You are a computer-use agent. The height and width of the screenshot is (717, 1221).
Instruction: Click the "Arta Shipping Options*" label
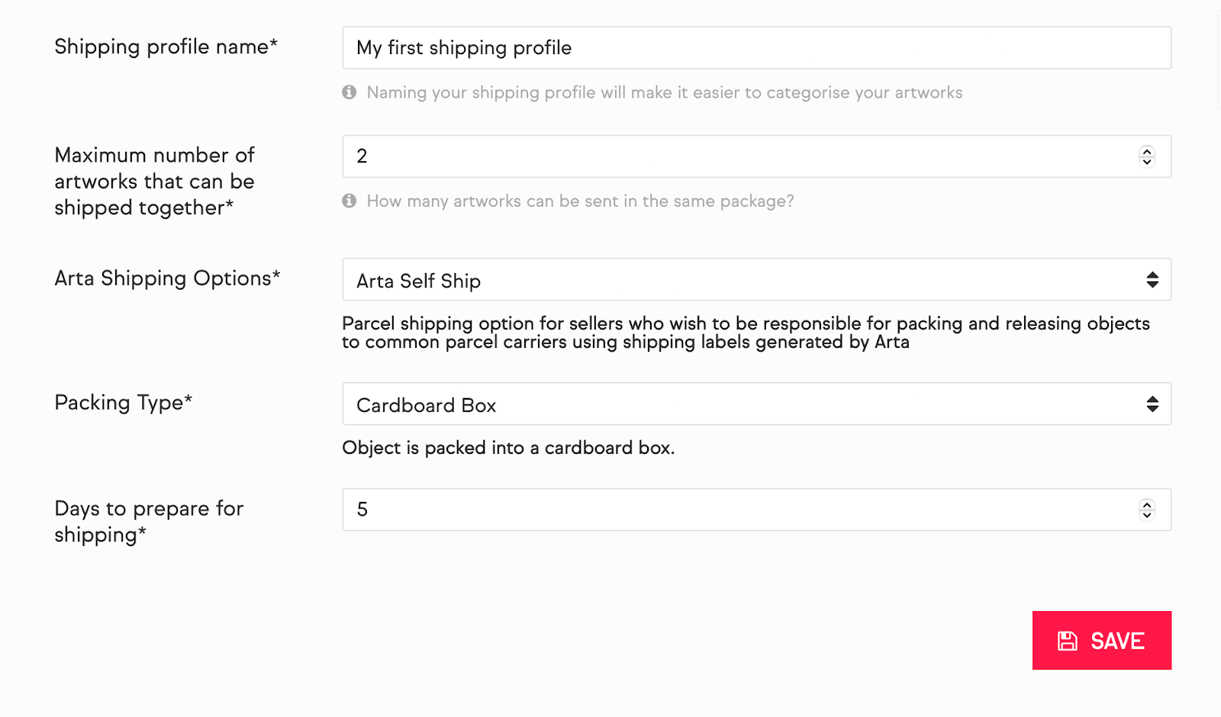pos(167,278)
